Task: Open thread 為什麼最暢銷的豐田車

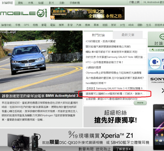Action: click(x=115, y=78)
